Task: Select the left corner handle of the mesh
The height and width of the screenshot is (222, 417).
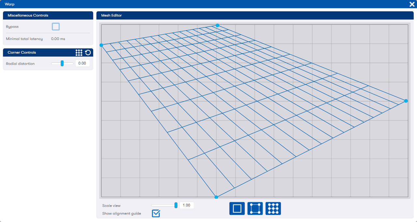Action: point(101,45)
